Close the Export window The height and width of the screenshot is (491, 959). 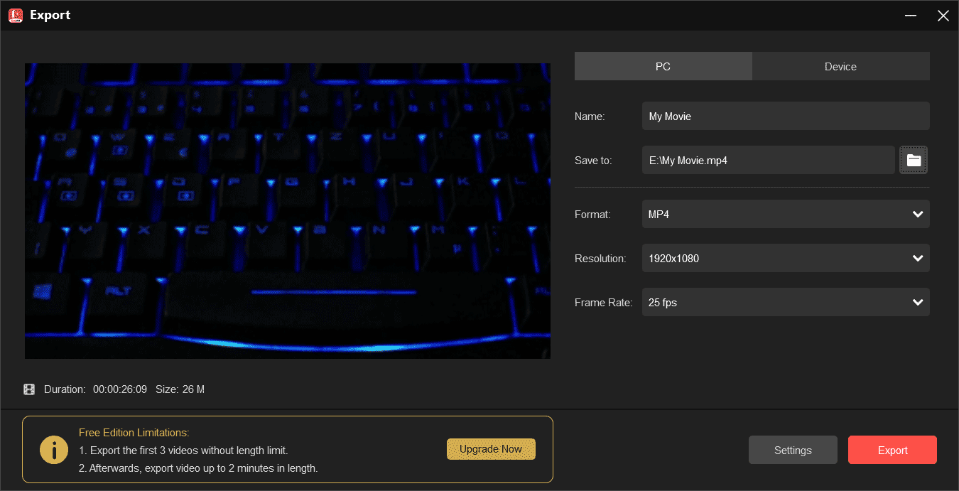(943, 15)
